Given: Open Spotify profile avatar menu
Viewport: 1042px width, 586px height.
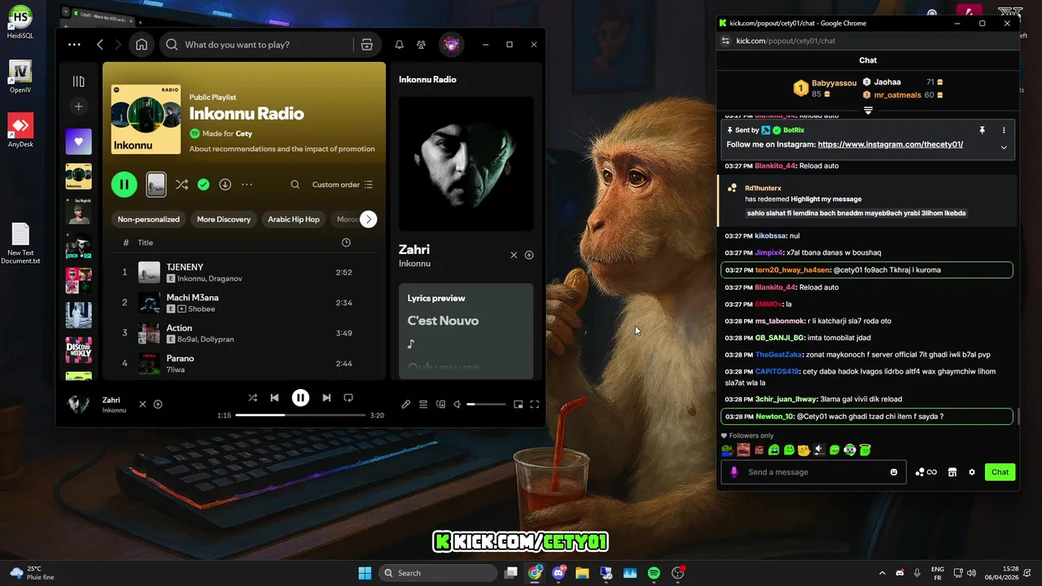Looking at the screenshot, I should click(x=452, y=45).
